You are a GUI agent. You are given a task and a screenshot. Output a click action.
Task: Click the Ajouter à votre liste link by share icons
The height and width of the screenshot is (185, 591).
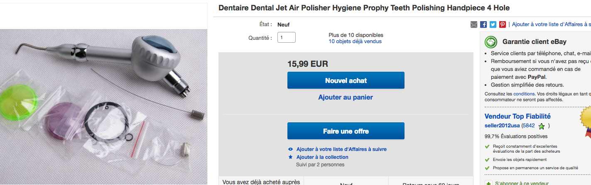551,24
